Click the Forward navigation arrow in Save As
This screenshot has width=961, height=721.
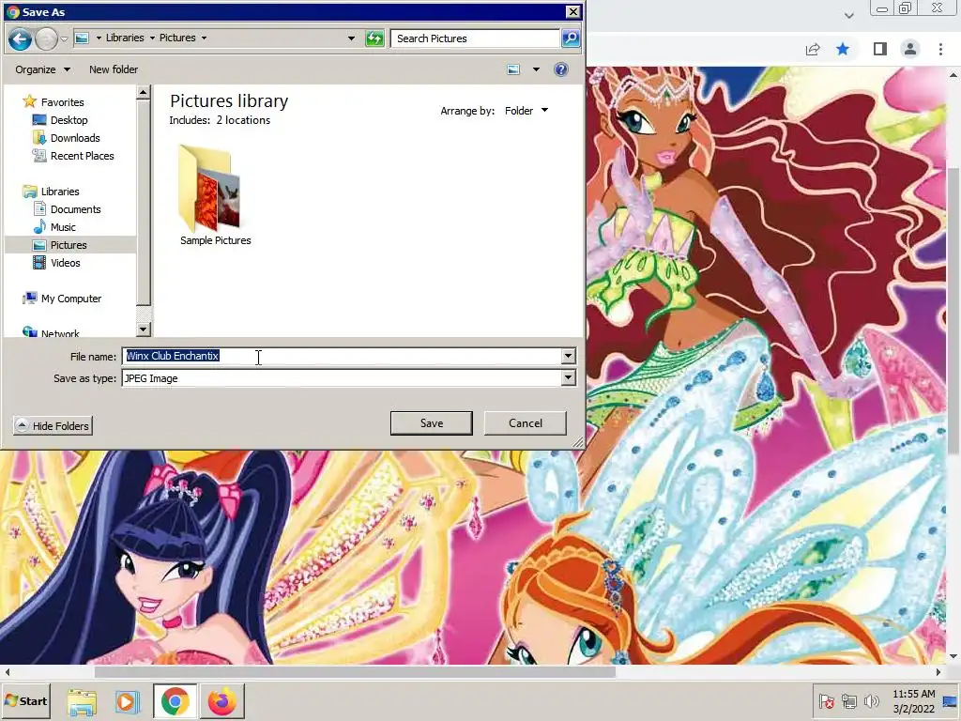click(46, 39)
